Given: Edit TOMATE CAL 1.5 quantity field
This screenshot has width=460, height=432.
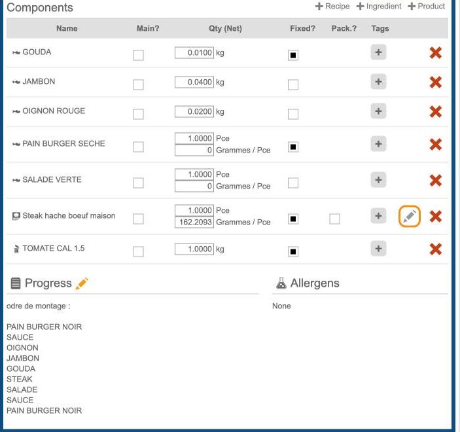Looking at the screenshot, I should coord(194,249).
